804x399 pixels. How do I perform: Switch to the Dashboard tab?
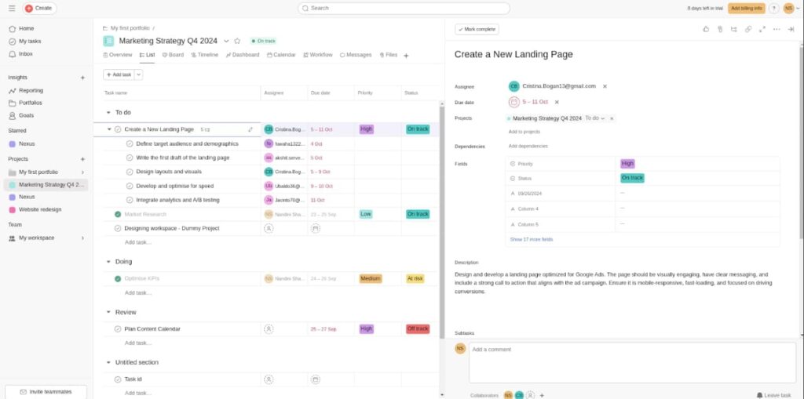click(243, 55)
